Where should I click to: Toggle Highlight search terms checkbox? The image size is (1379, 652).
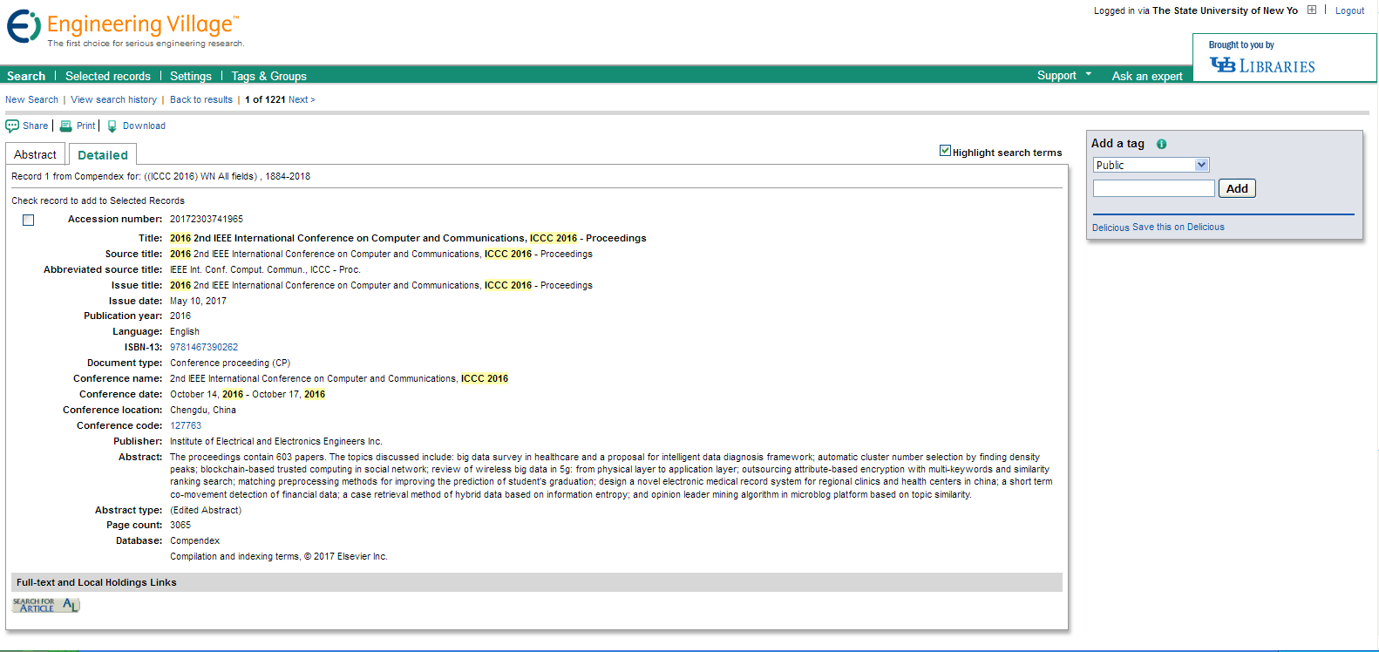945,151
